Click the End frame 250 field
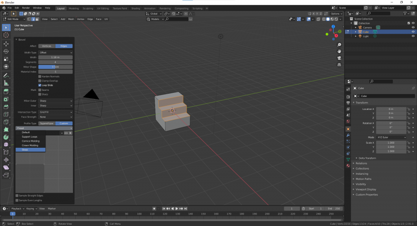 tap(334, 209)
